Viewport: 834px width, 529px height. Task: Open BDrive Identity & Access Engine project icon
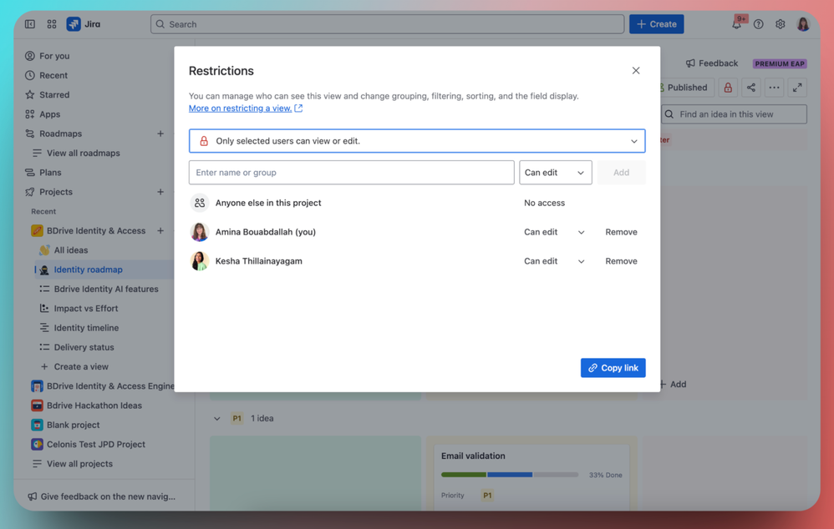coord(37,386)
